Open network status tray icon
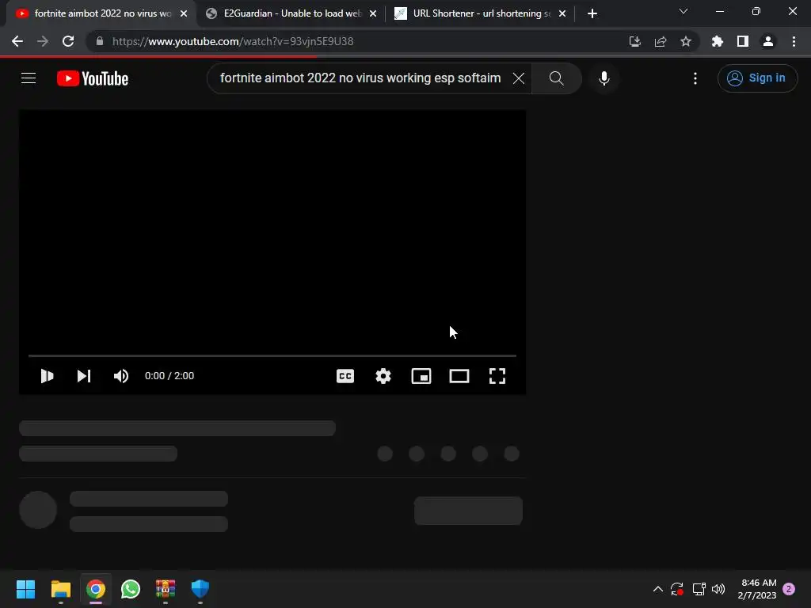 tap(699, 589)
